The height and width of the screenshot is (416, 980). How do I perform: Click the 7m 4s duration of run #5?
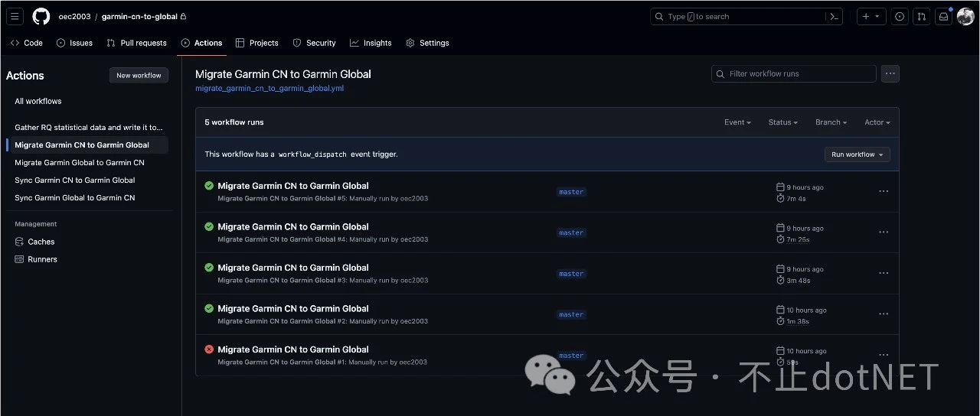[x=796, y=199]
